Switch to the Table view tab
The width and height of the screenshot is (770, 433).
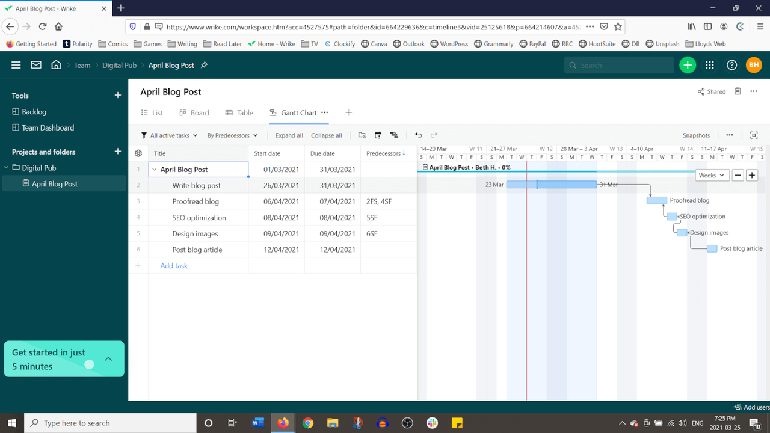click(x=239, y=112)
